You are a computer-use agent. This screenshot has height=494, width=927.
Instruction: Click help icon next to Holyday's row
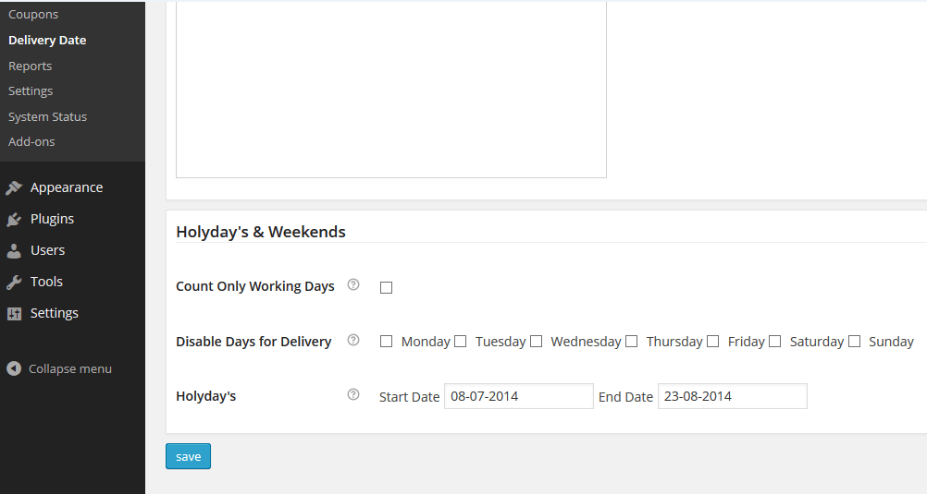[x=353, y=394]
